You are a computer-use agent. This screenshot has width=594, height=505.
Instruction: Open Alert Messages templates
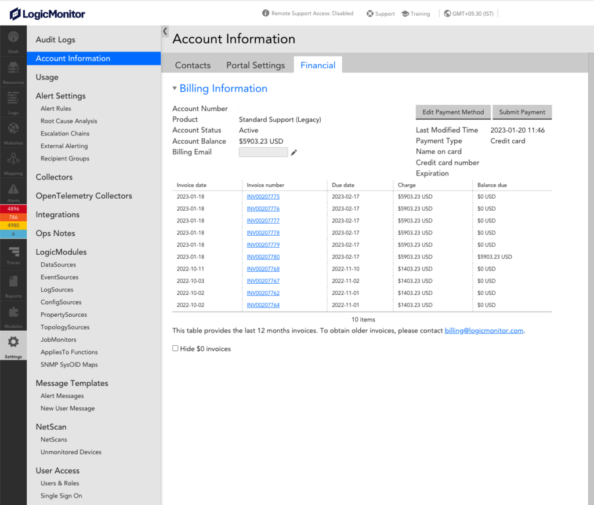[62, 396]
